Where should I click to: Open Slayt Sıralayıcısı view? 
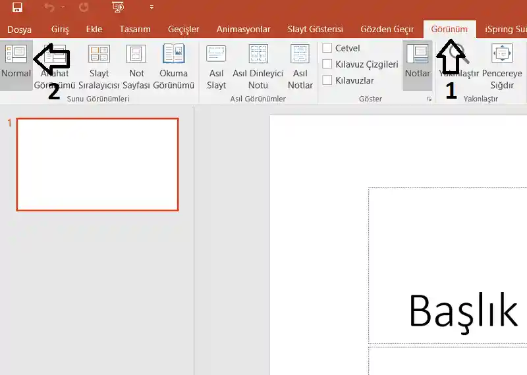coord(99,66)
